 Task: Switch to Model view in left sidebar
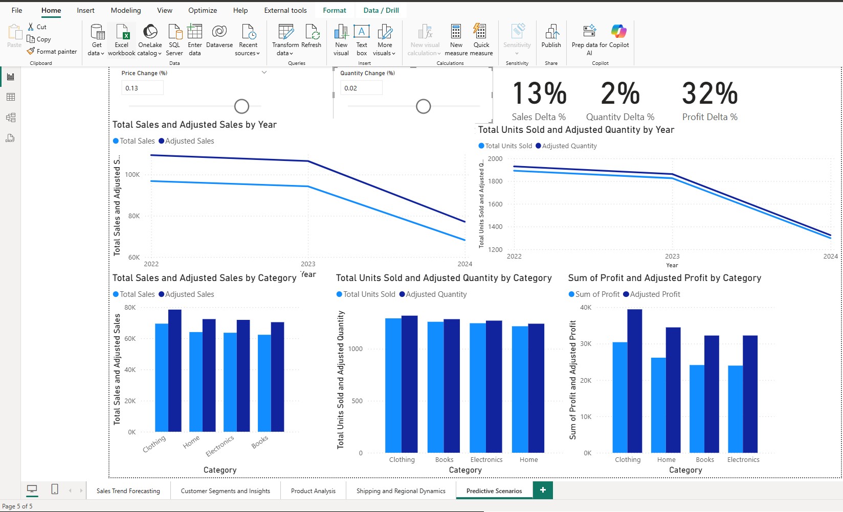point(11,118)
